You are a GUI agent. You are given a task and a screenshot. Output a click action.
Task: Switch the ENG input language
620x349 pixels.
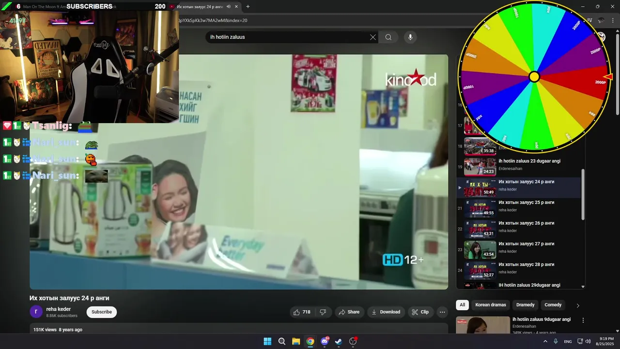coord(568,341)
